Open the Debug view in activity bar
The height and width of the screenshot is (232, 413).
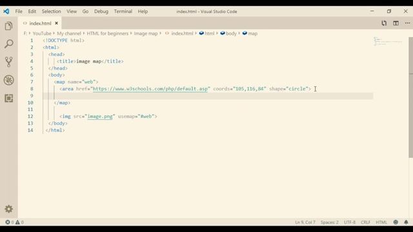[8, 80]
